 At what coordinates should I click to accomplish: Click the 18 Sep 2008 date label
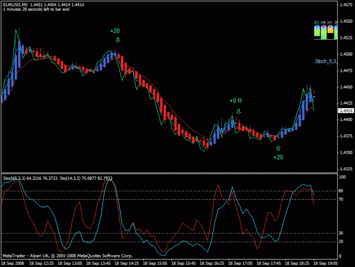[x=12, y=264]
